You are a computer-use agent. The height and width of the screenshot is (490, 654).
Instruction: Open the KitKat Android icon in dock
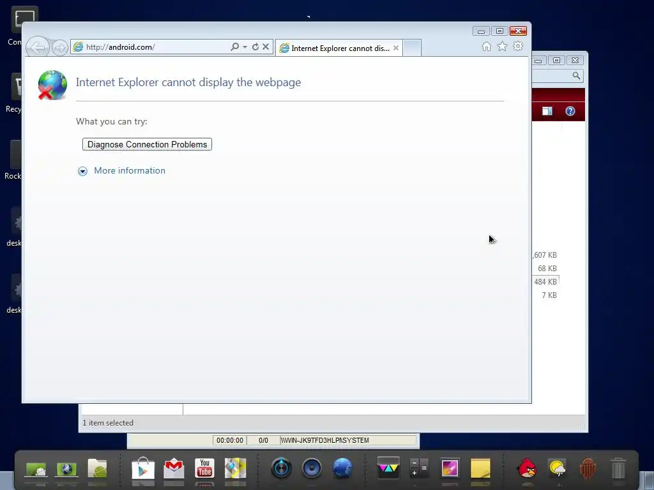pyautogui.click(x=588, y=468)
